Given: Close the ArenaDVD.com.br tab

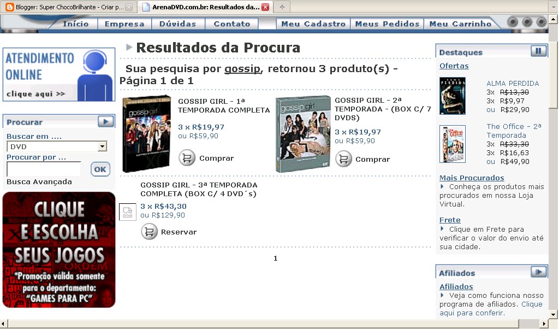Looking at the screenshot, I should tap(265, 7).
